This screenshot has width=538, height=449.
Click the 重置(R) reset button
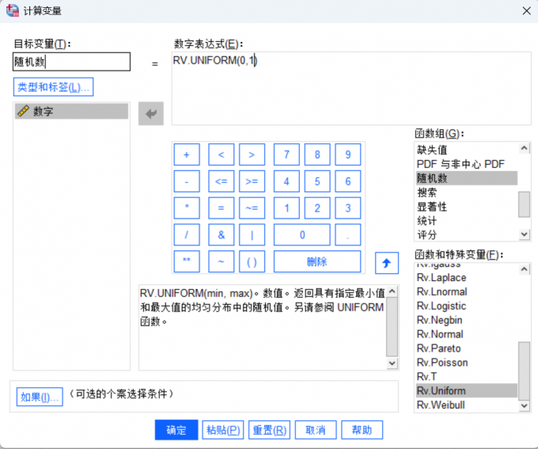tap(269, 430)
